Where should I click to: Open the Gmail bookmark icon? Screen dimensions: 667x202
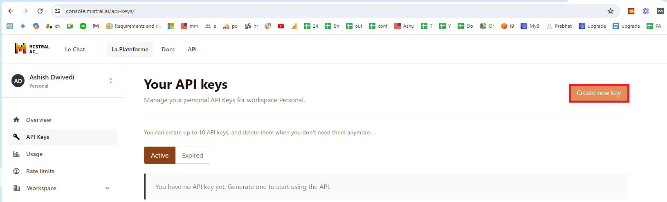click(96, 26)
